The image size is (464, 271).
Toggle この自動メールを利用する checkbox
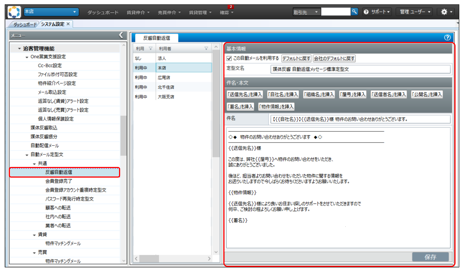click(x=229, y=58)
